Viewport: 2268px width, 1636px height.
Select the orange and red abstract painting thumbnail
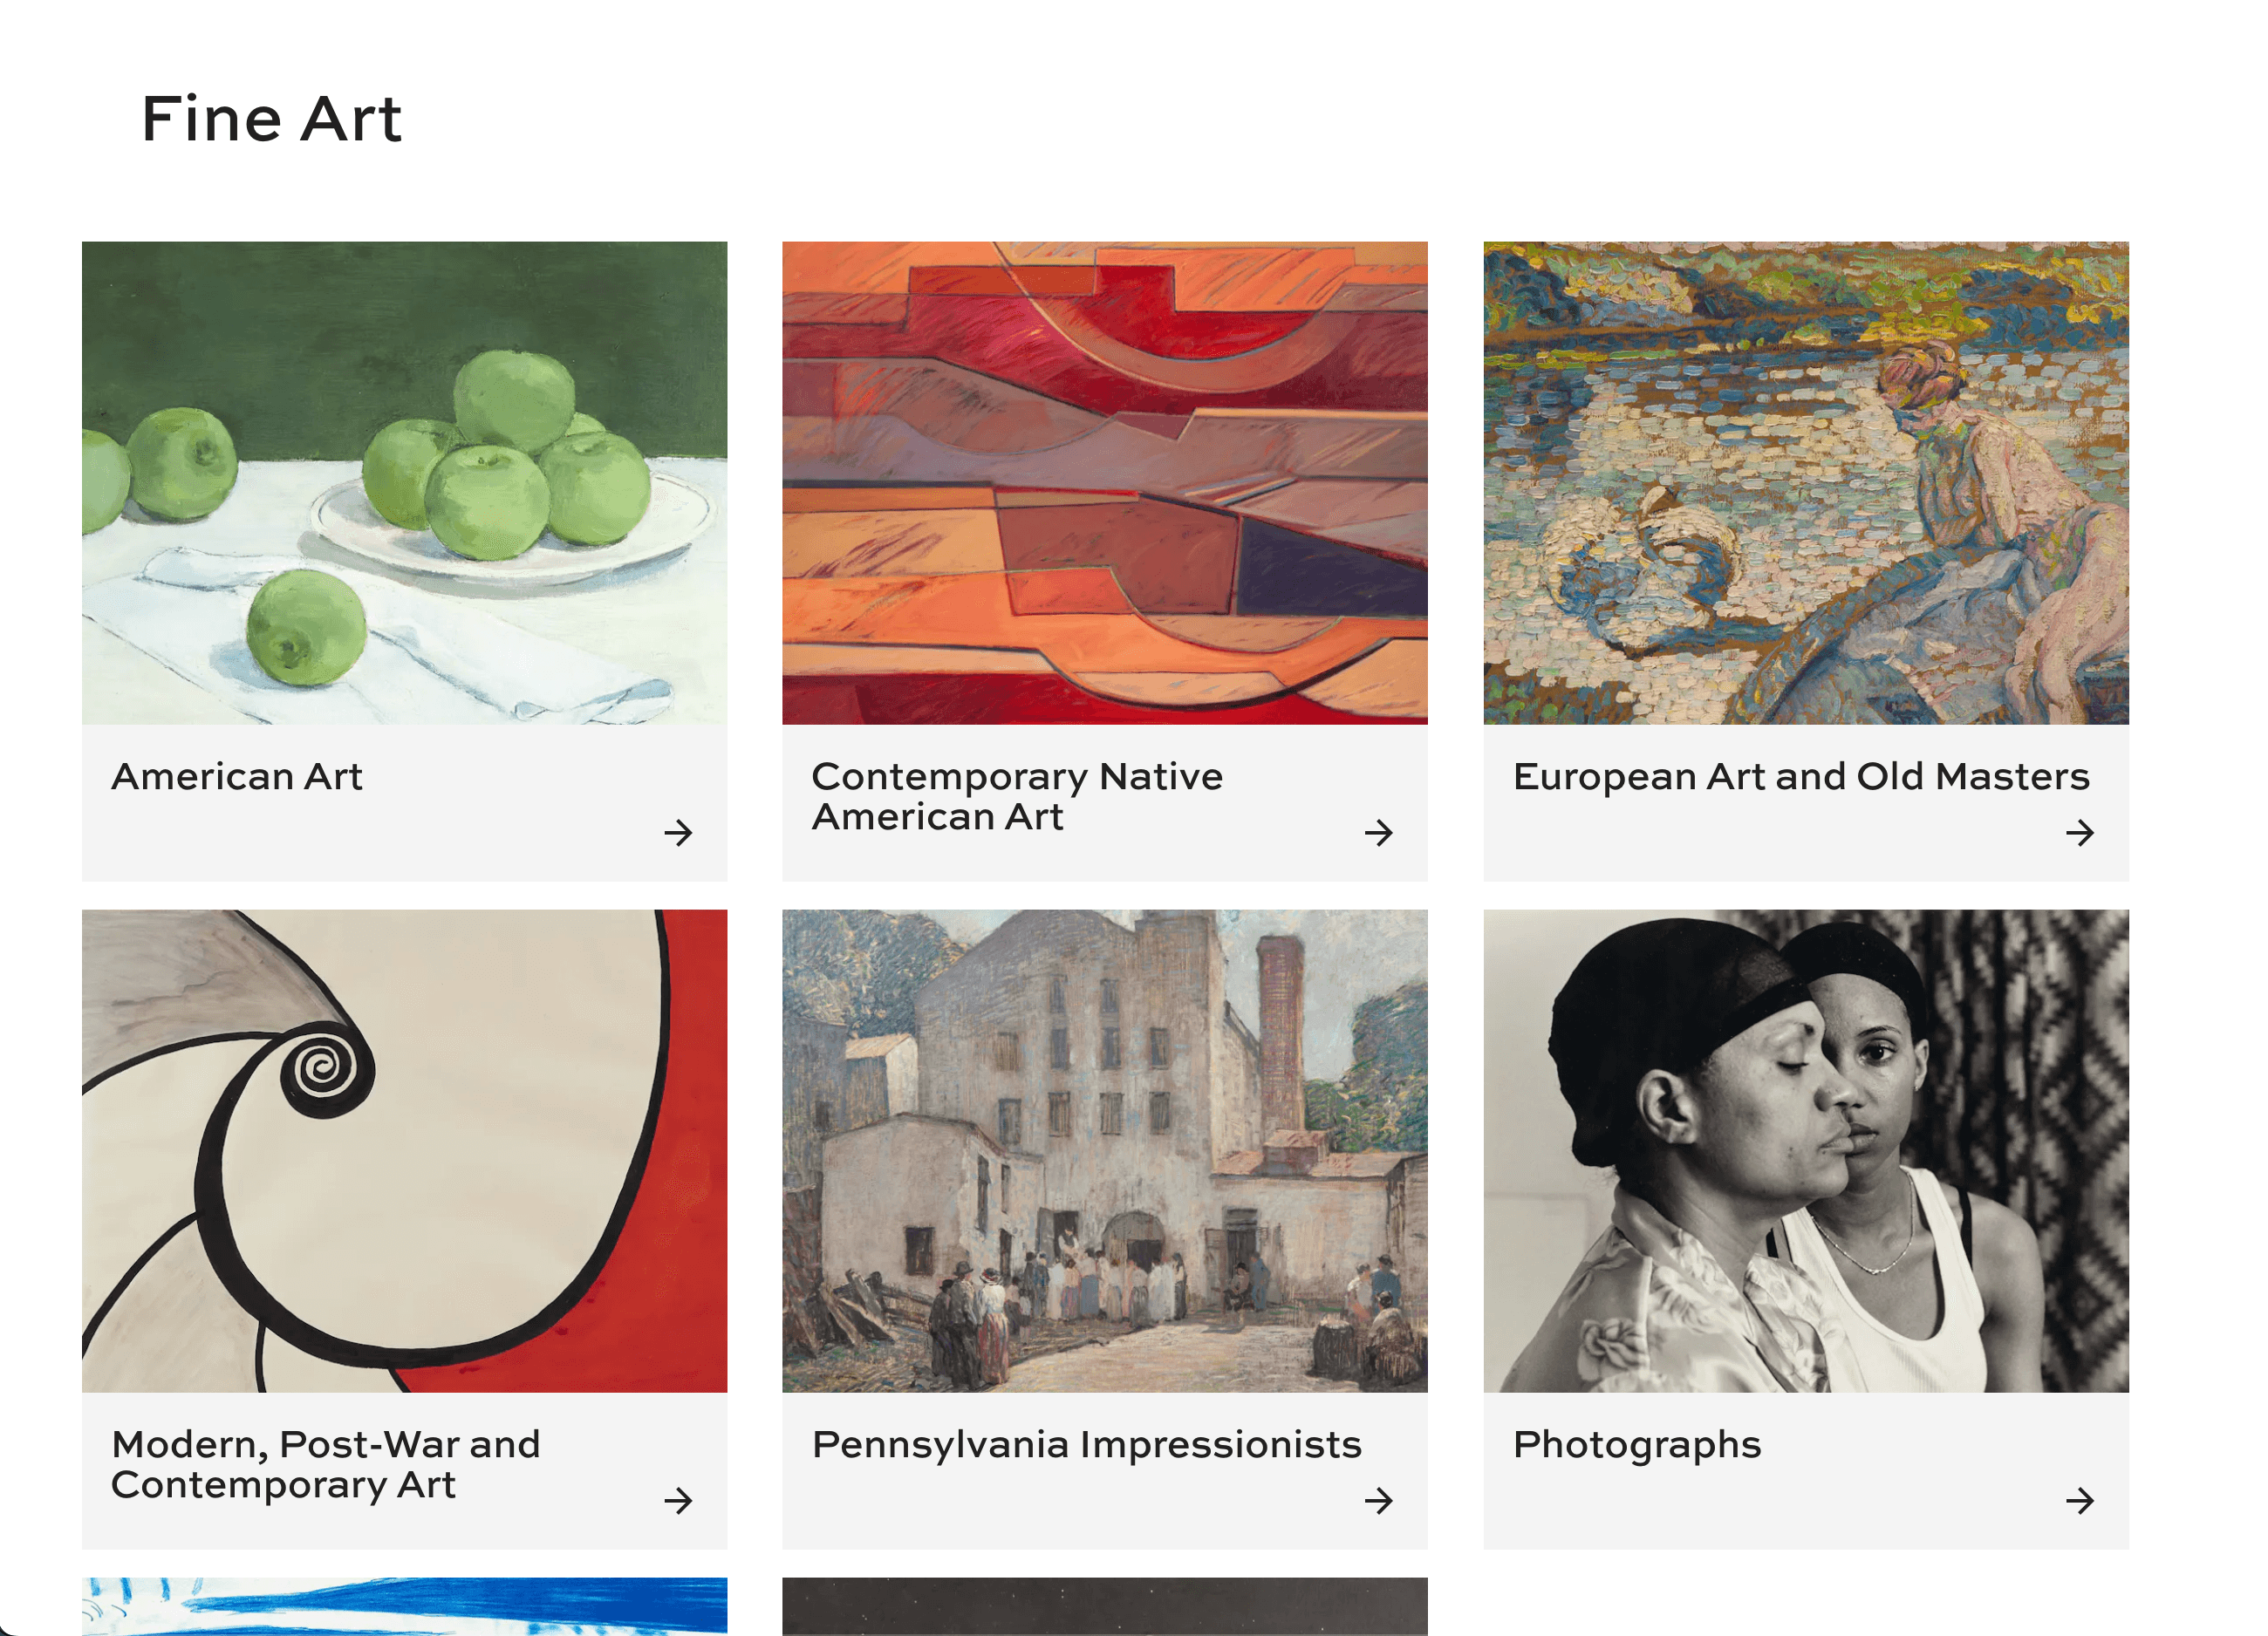1105,483
